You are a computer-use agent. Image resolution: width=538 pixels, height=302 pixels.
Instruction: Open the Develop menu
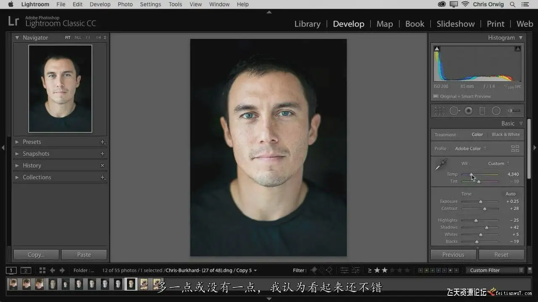tap(100, 4)
